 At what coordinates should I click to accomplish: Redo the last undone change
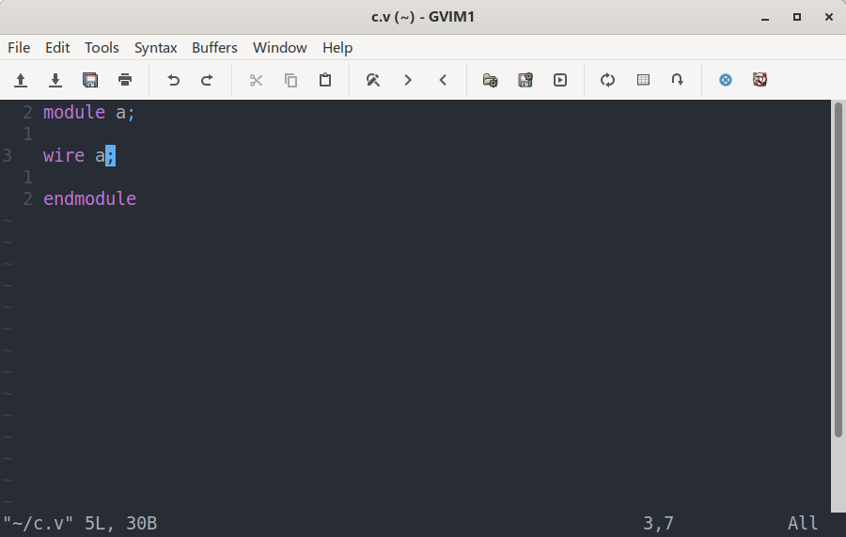tap(207, 81)
